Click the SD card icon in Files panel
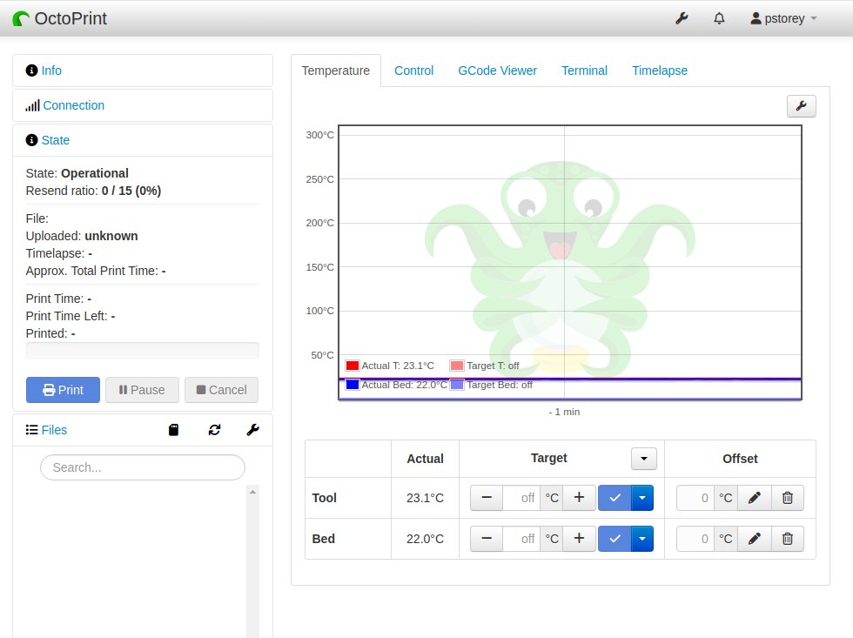 173,429
